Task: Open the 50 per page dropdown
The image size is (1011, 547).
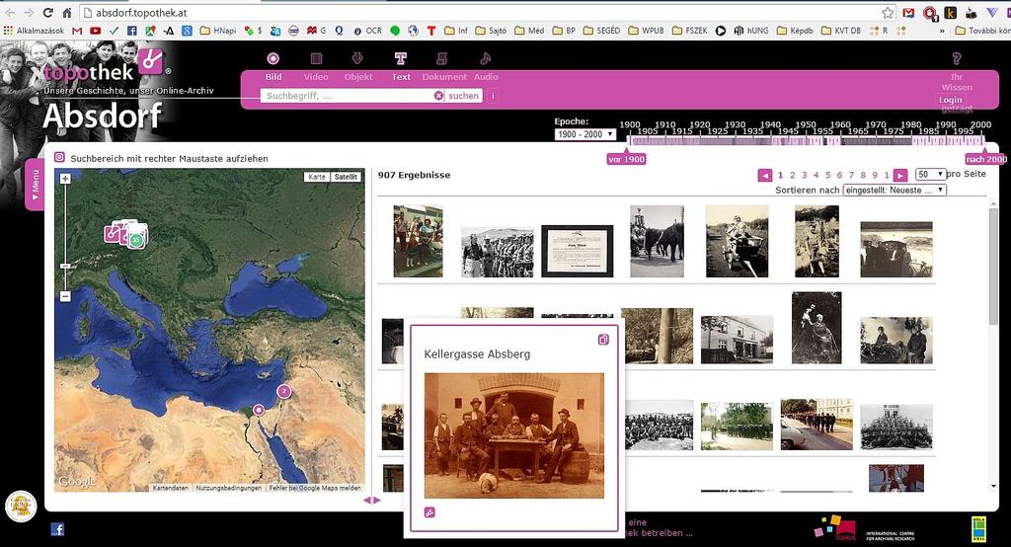Action: tap(930, 174)
